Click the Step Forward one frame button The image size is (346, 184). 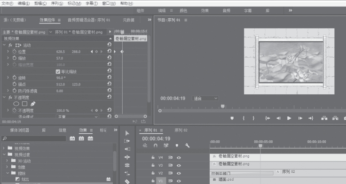(x=300, y=118)
